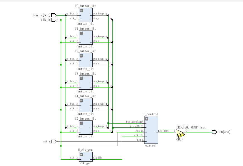Click the btn_n[5:0] pin on U_control
This screenshot has height=166, width=243.
pos(137,126)
